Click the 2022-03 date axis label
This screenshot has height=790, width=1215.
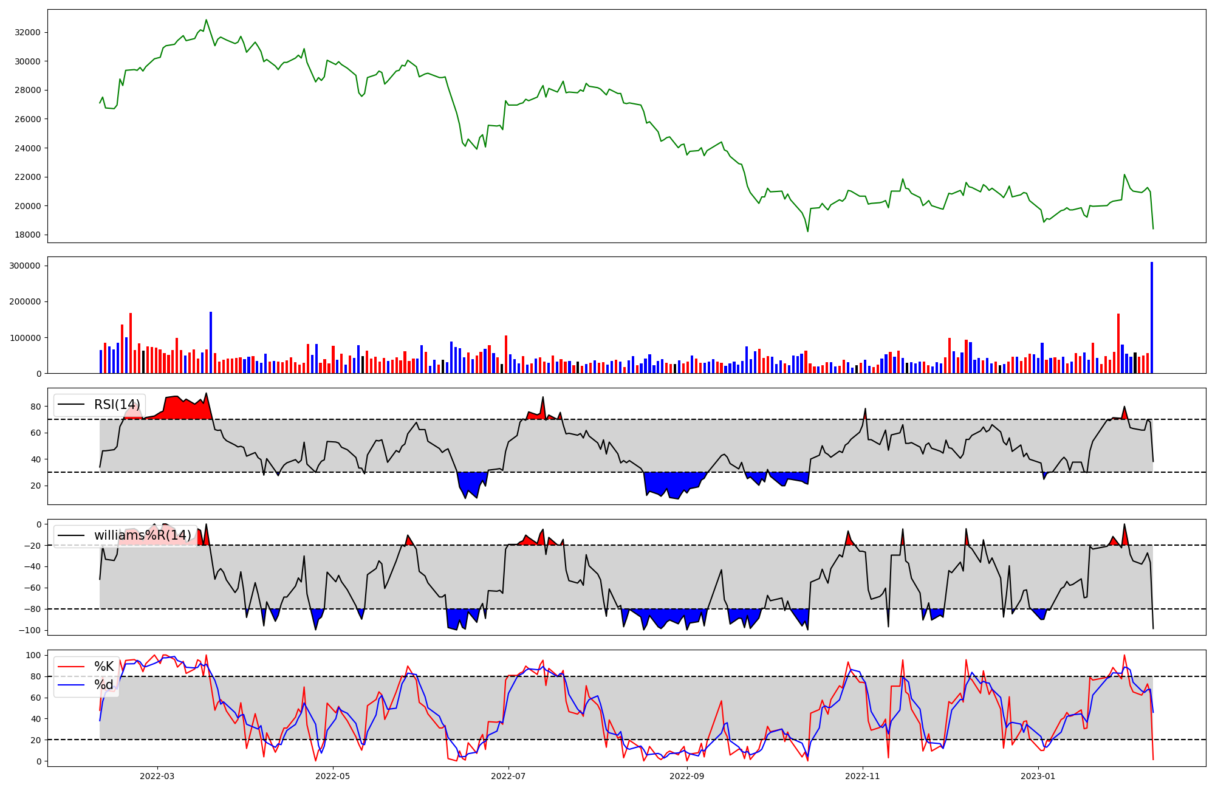pyautogui.click(x=157, y=776)
